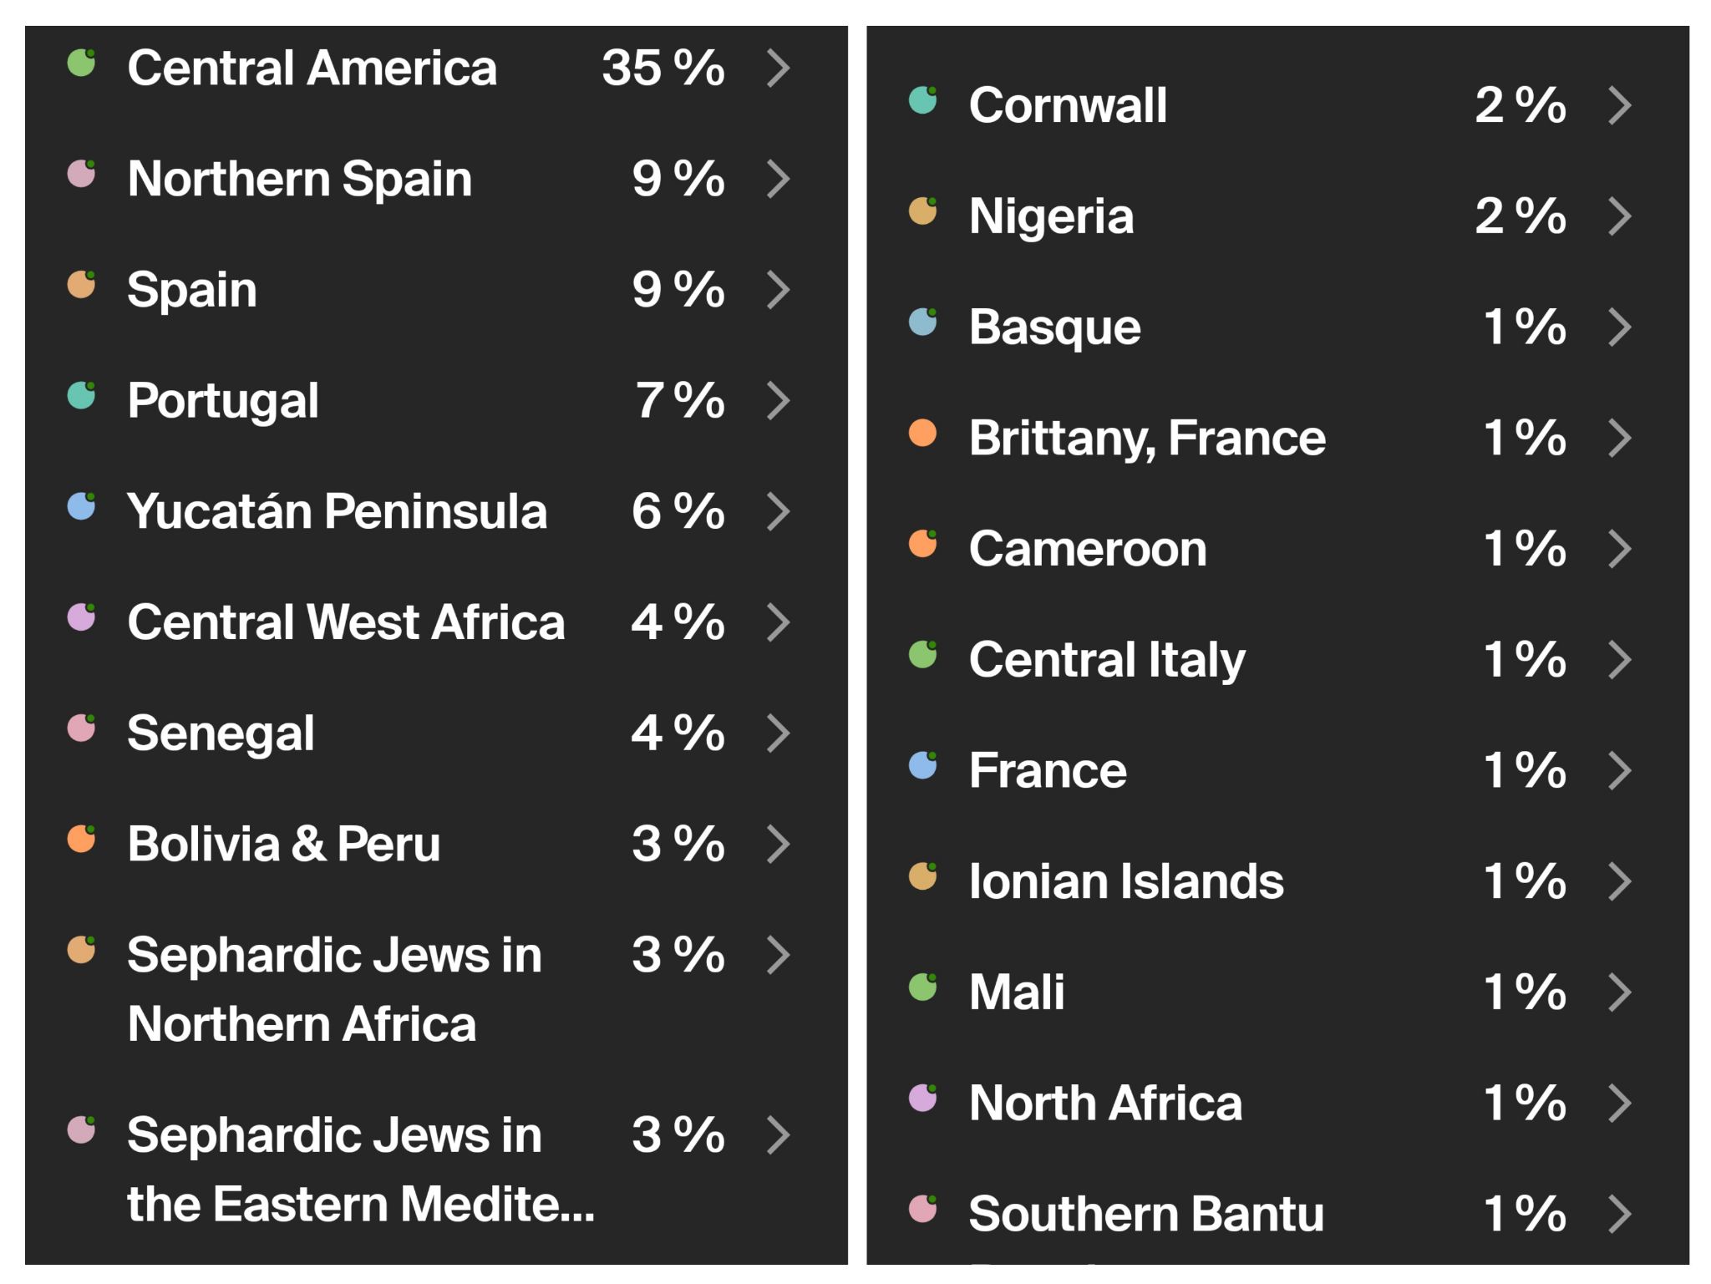Select Sephardic Jews in Northern Africa label

point(335,989)
